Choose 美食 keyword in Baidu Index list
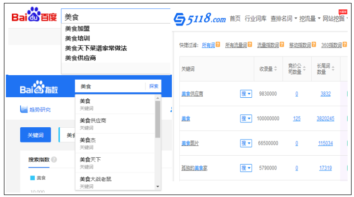354x197 pixels. coord(115,104)
